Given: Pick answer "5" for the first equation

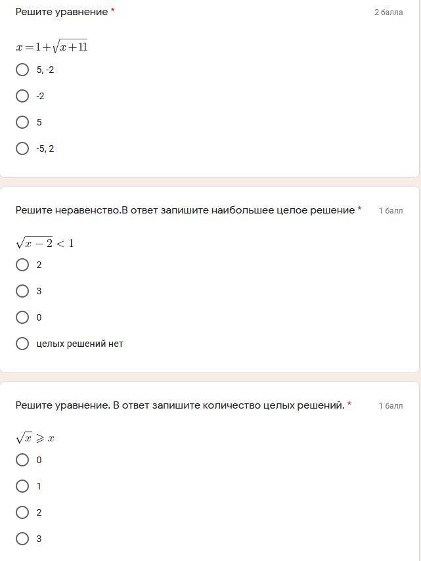Looking at the screenshot, I should tap(22, 122).
